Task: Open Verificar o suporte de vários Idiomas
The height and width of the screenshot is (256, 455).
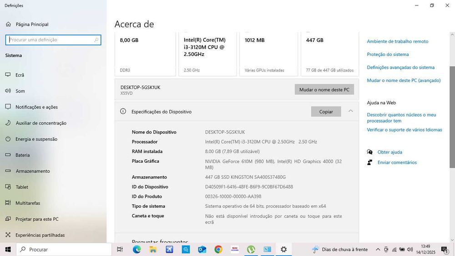Action: pos(404,130)
